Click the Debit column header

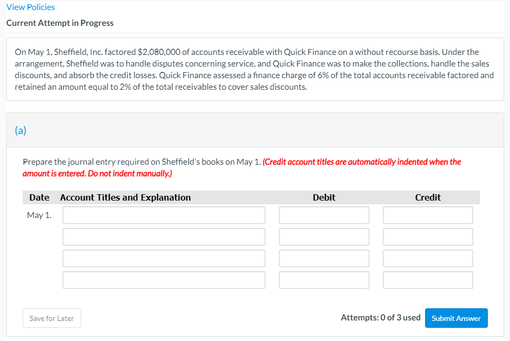(324, 197)
